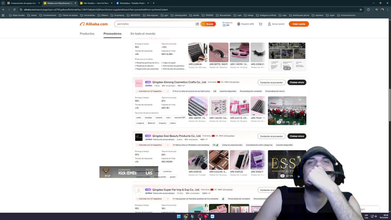Image resolution: width=391 pixels, height=220 pixels.
Task: Open Chrome profile avatar icon
Action: coord(382,9)
